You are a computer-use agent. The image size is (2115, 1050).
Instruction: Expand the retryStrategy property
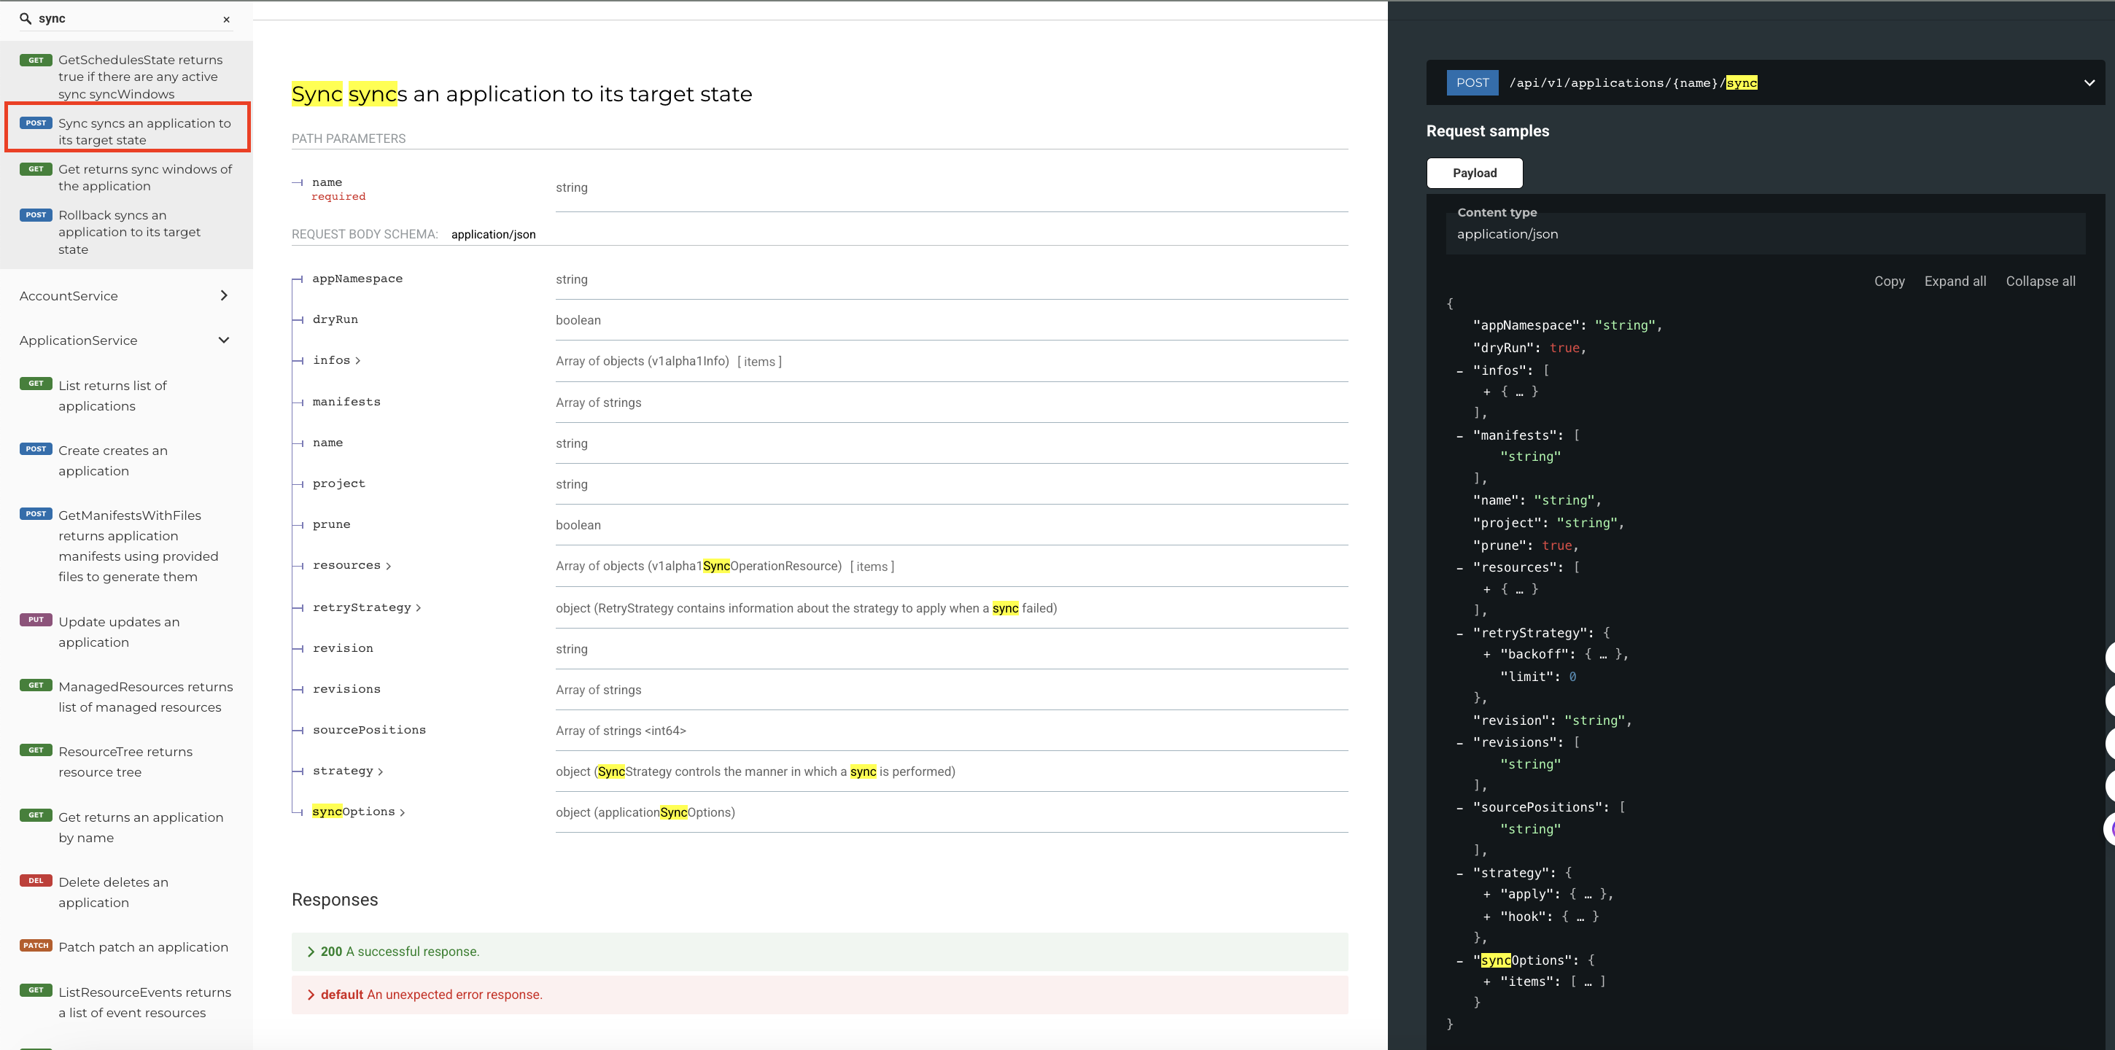pos(419,608)
